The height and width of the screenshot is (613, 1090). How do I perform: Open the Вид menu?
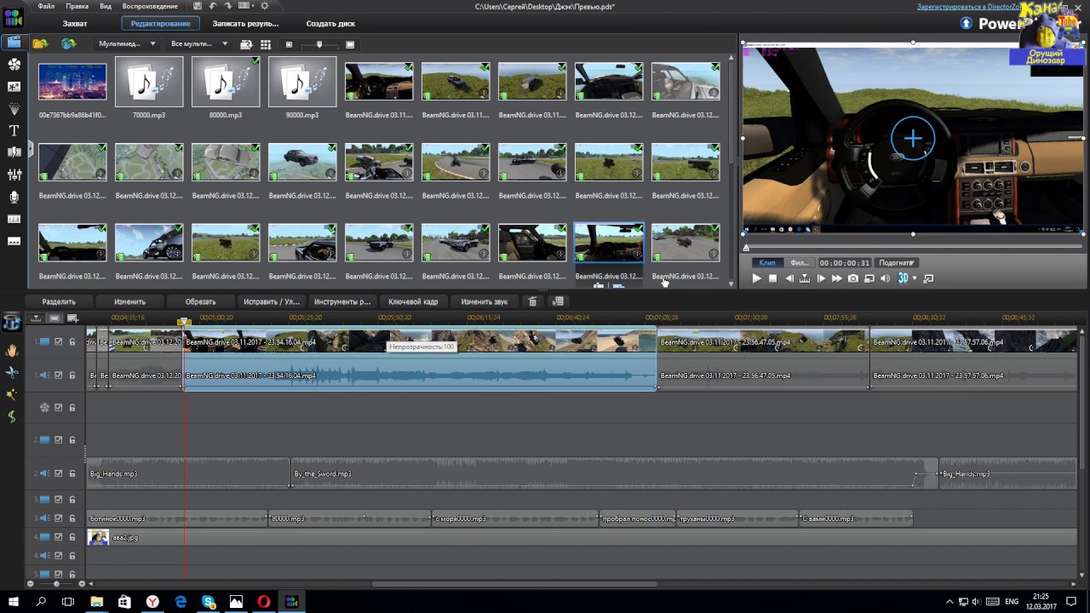point(106,6)
